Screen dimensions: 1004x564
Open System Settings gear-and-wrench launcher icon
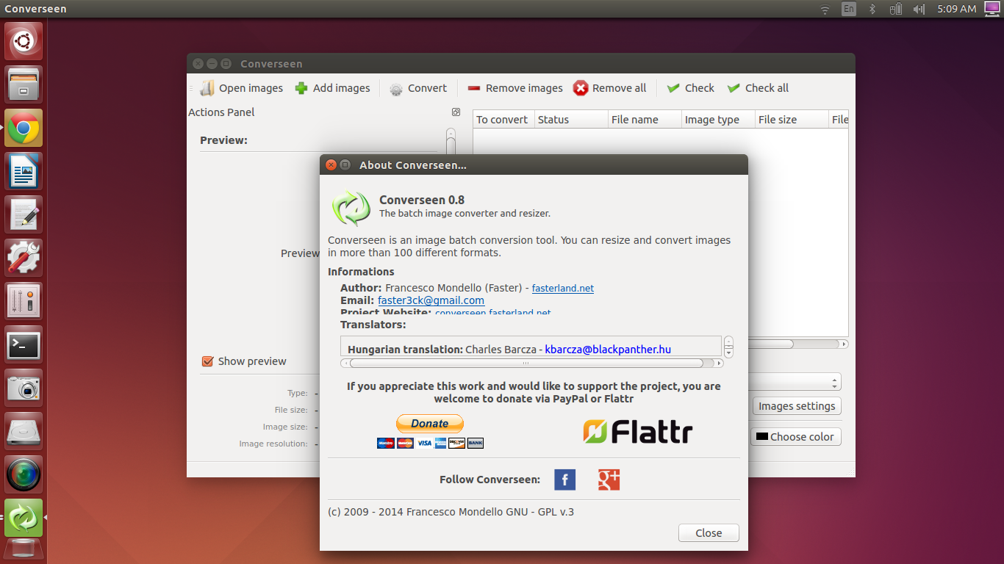coord(24,258)
